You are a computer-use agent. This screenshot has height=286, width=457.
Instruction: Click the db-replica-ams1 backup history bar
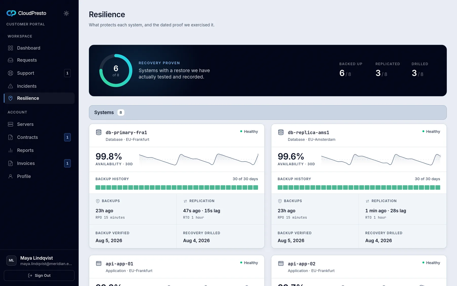tap(359, 188)
